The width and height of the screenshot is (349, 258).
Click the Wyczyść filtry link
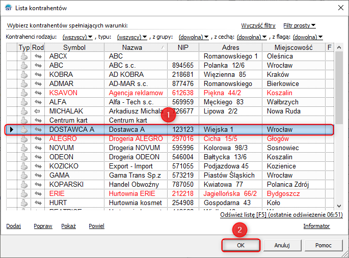258,25
